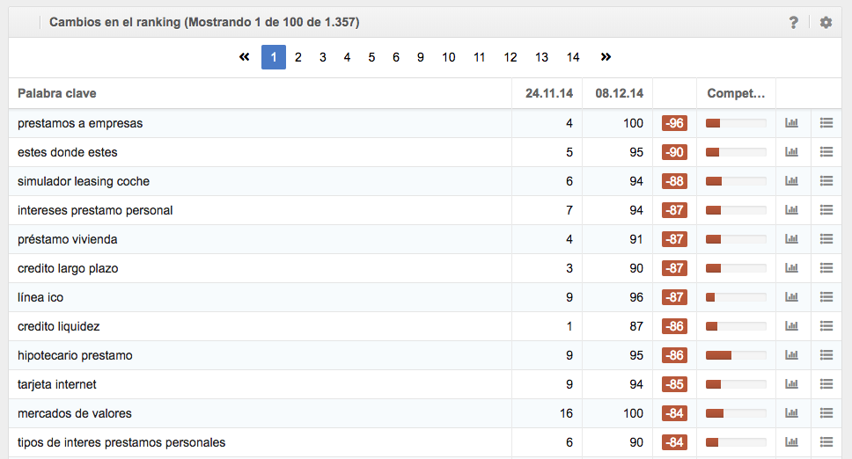Select keyword 'línea ico'

(x=40, y=297)
